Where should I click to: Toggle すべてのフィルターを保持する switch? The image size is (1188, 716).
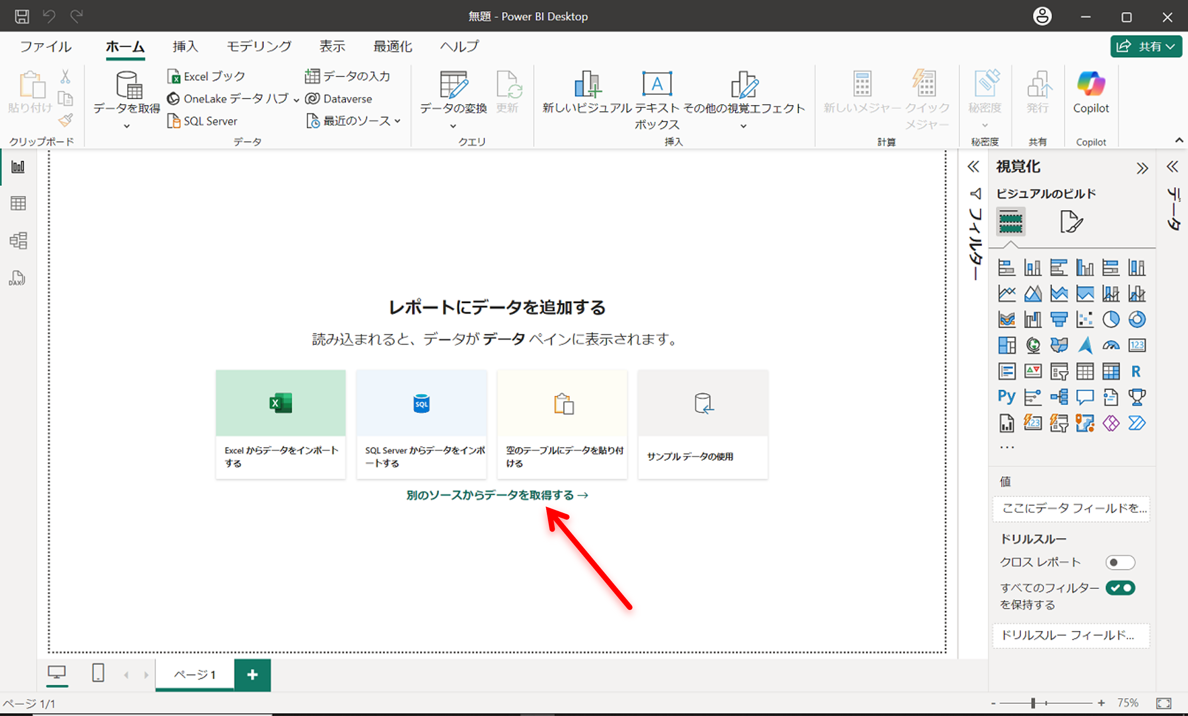click(1120, 588)
